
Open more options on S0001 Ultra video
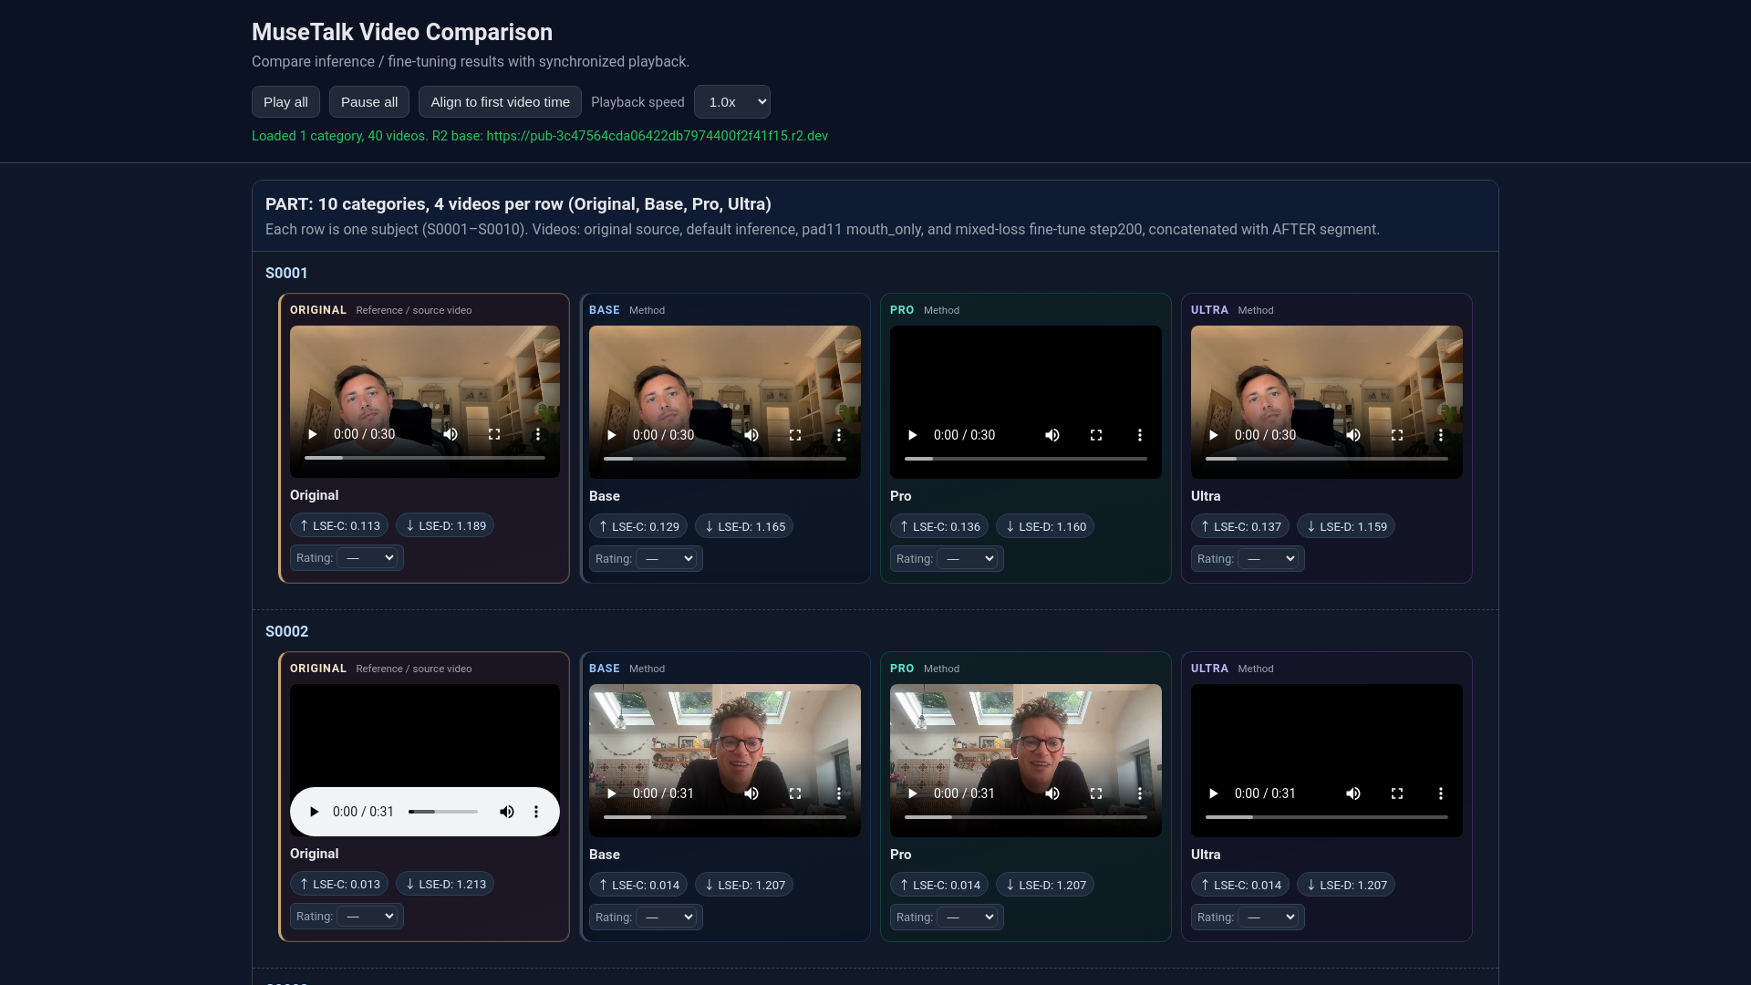pos(1441,435)
